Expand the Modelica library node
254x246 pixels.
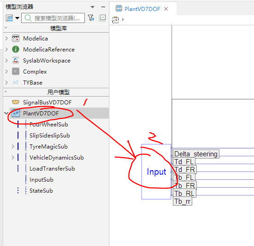(6, 39)
